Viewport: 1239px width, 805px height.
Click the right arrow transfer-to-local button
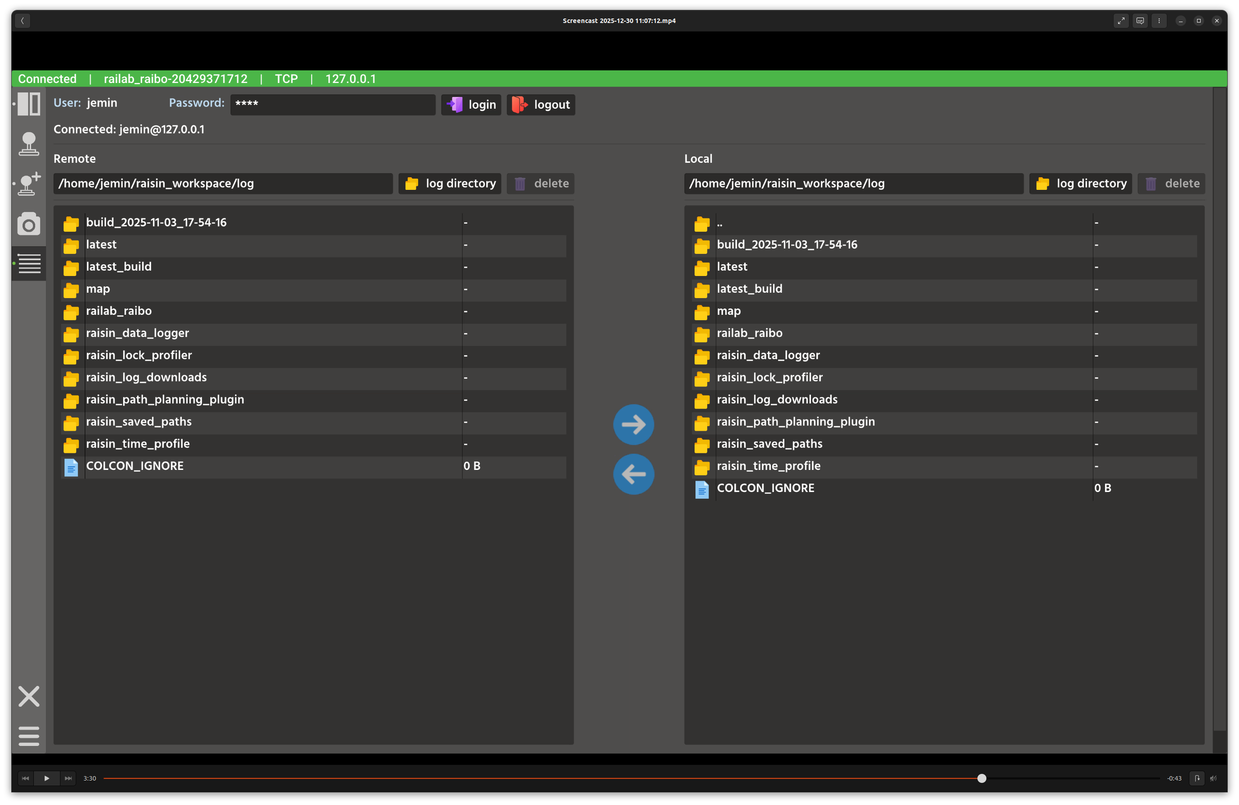(634, 425)
